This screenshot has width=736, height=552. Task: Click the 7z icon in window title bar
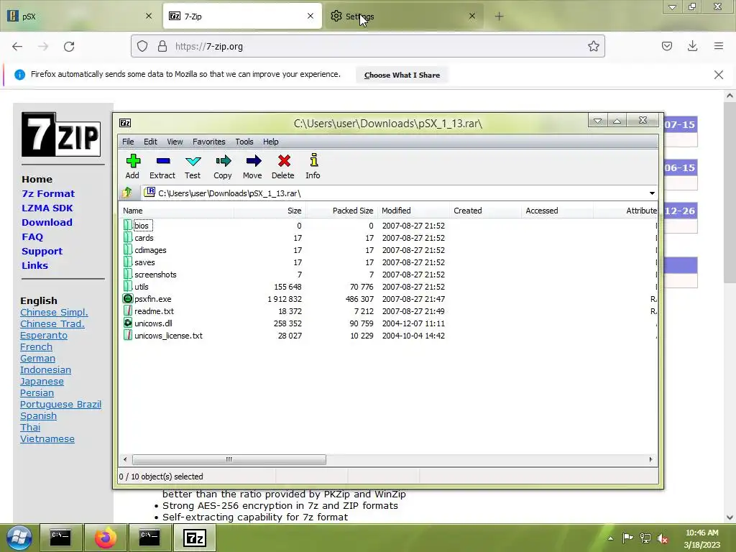(125, 123)
